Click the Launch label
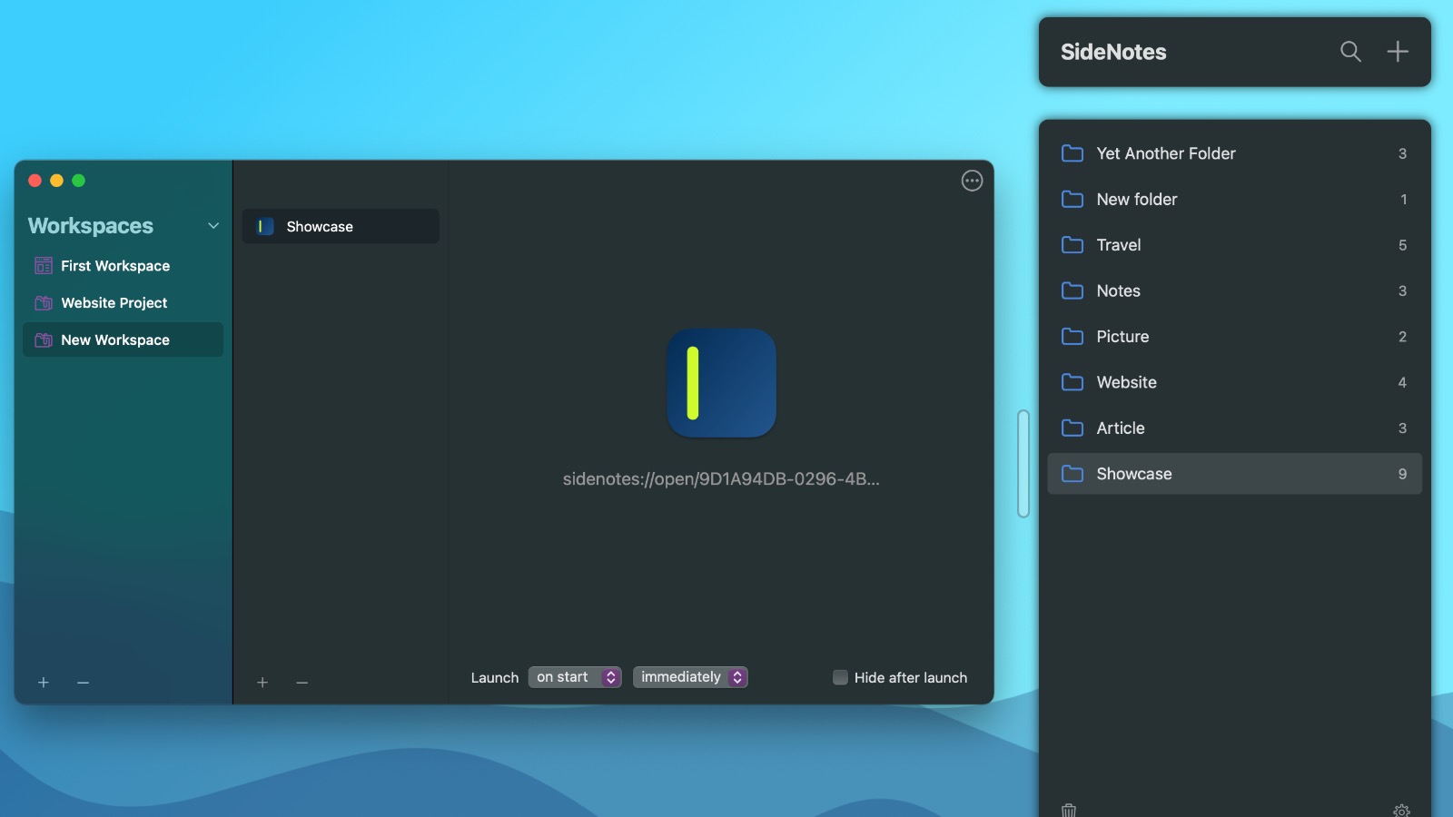 495,677
